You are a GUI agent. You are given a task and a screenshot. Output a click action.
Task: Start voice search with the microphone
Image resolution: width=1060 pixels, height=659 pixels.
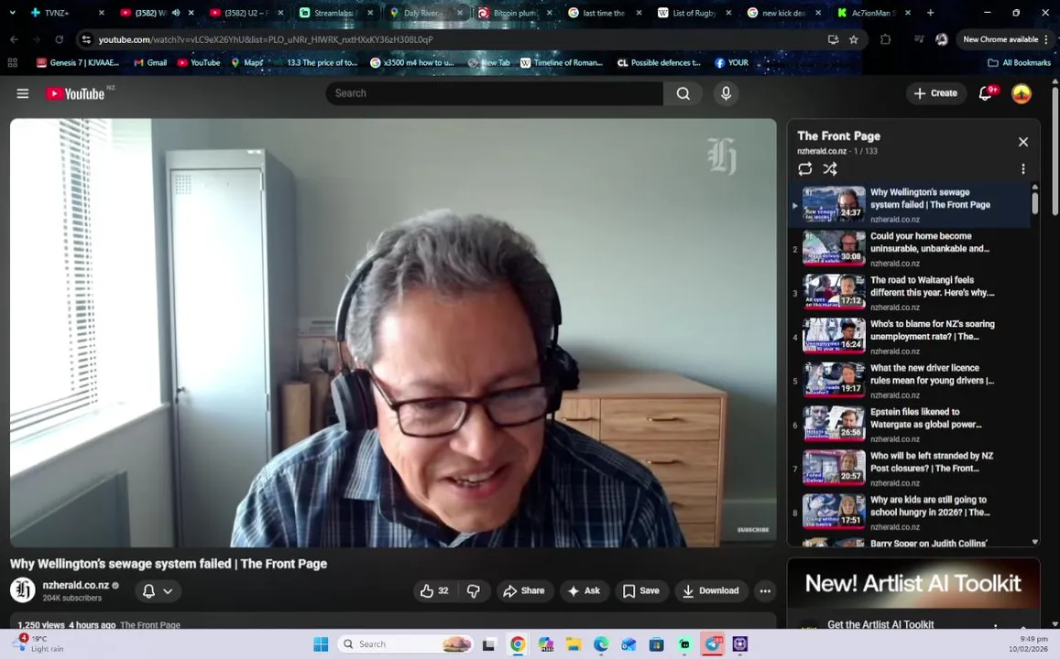coord(726,93)
